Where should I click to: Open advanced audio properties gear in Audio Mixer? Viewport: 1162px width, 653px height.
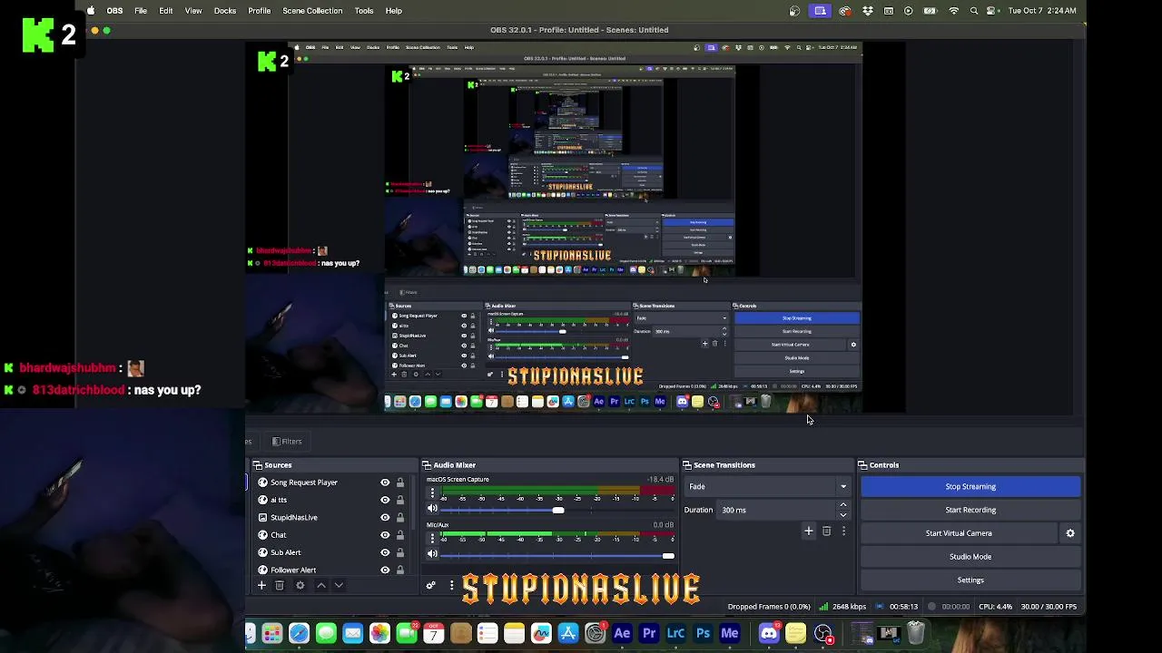tap(431, 586)
